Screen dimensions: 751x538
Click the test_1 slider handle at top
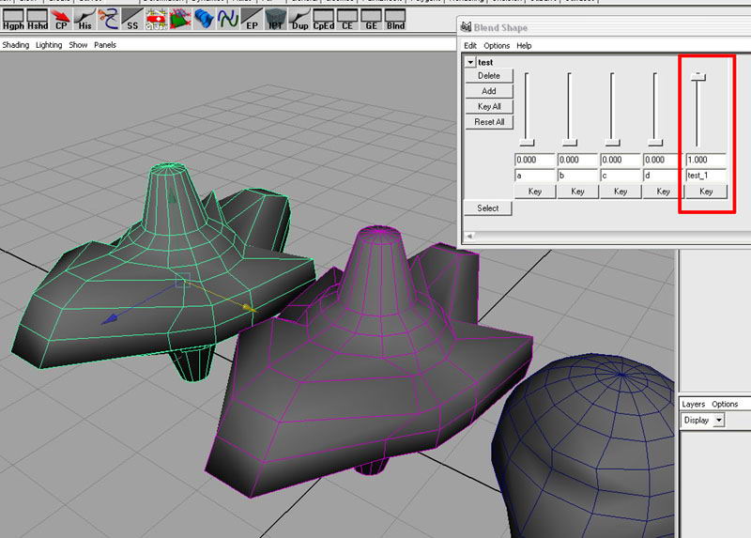click(x=698, y=76)
